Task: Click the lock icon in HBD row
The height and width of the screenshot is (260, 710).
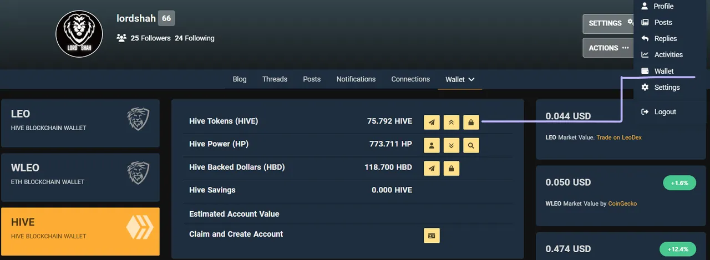Action: point(452,168)
